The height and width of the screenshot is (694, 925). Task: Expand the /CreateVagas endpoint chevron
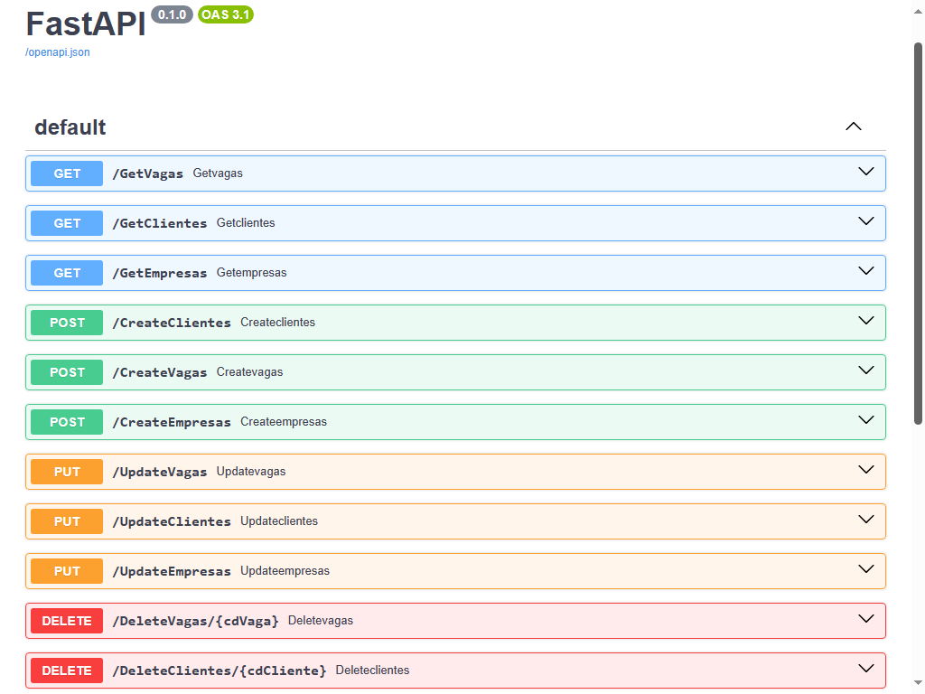(x=865, y=370)
